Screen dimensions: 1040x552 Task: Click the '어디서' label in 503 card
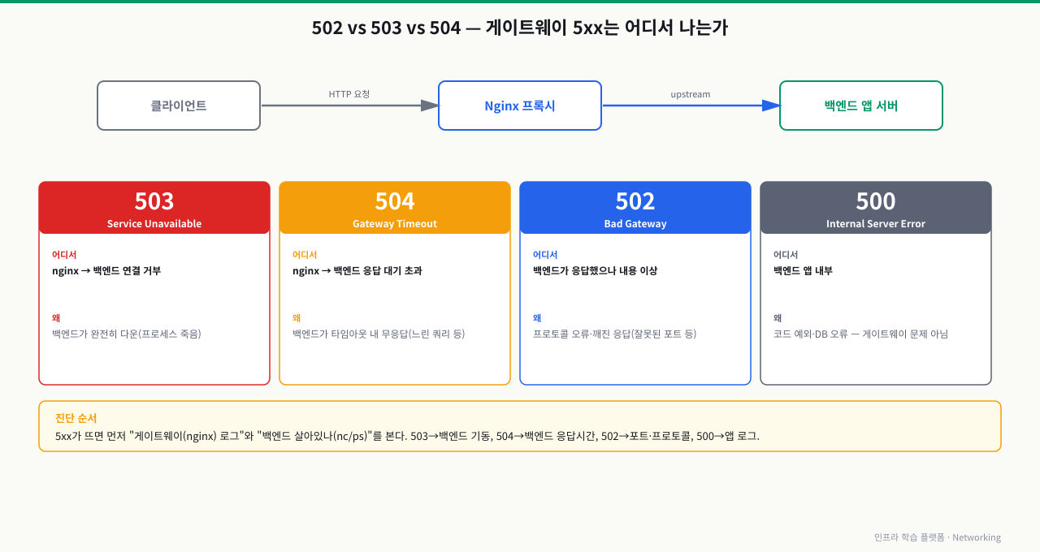pos(64,255)
